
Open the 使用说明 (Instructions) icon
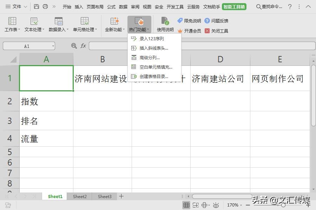coord(165,24)
